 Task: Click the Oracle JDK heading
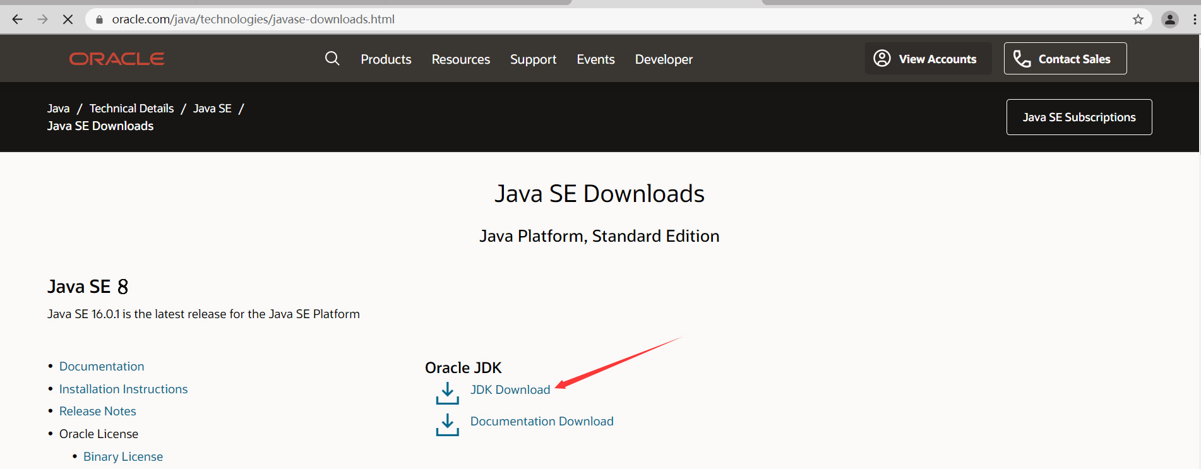[463, 368]
